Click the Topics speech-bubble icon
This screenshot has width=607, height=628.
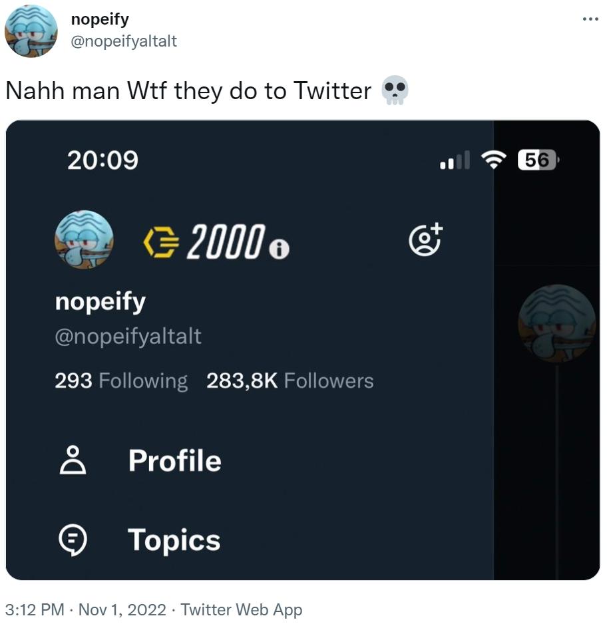[74, 540]
